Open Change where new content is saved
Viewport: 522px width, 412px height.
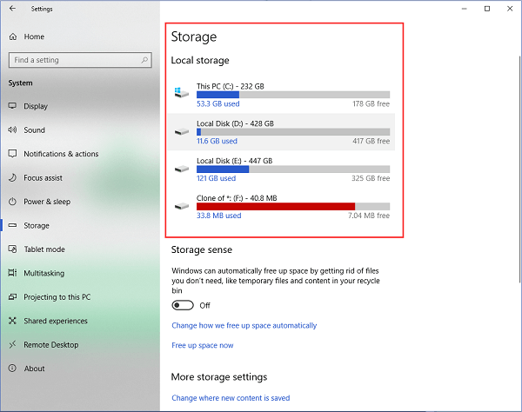click(x=231, y=397)
